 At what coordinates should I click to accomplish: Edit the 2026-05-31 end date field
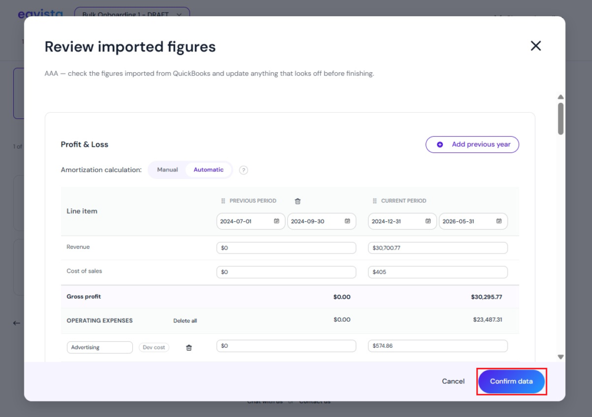point(473,221)
